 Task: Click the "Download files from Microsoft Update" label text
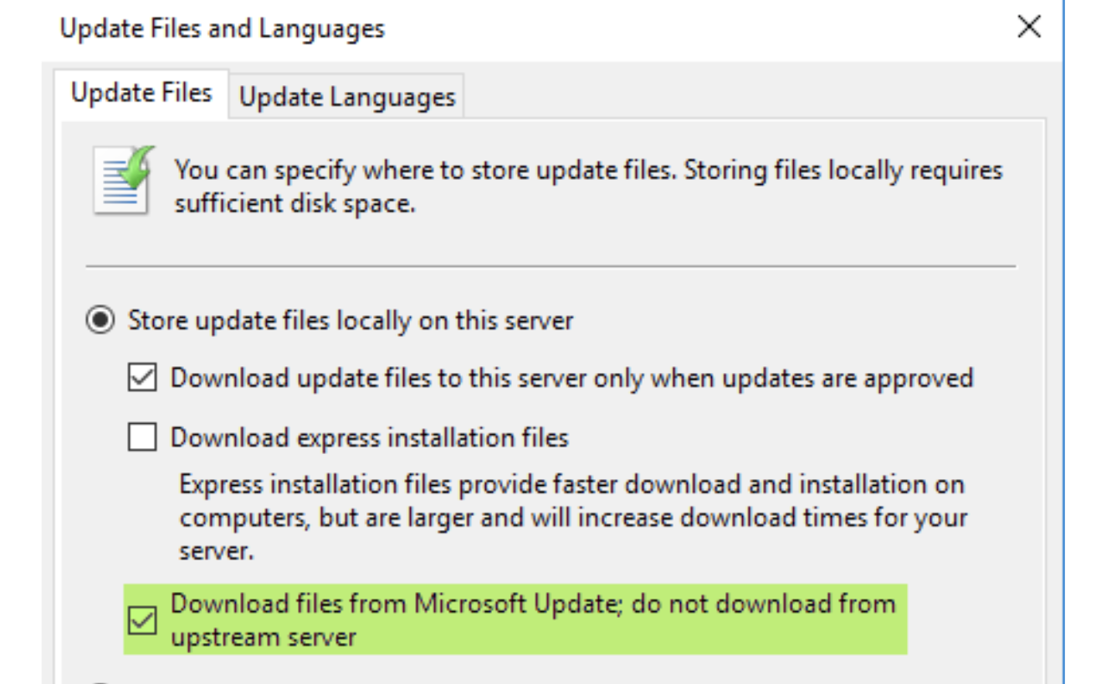(x=532, y=604)
